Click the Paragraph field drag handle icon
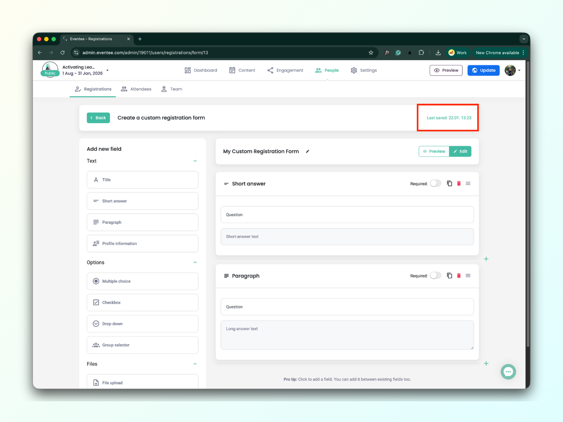563x422 pixels. pos(468,276)
